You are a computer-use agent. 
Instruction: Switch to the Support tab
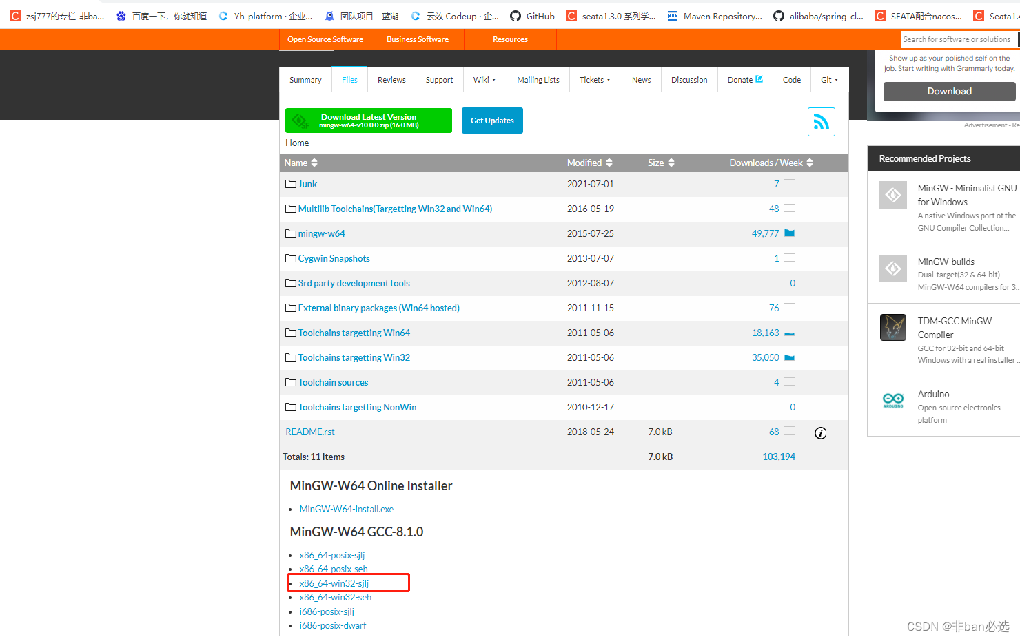click(440, 80)
